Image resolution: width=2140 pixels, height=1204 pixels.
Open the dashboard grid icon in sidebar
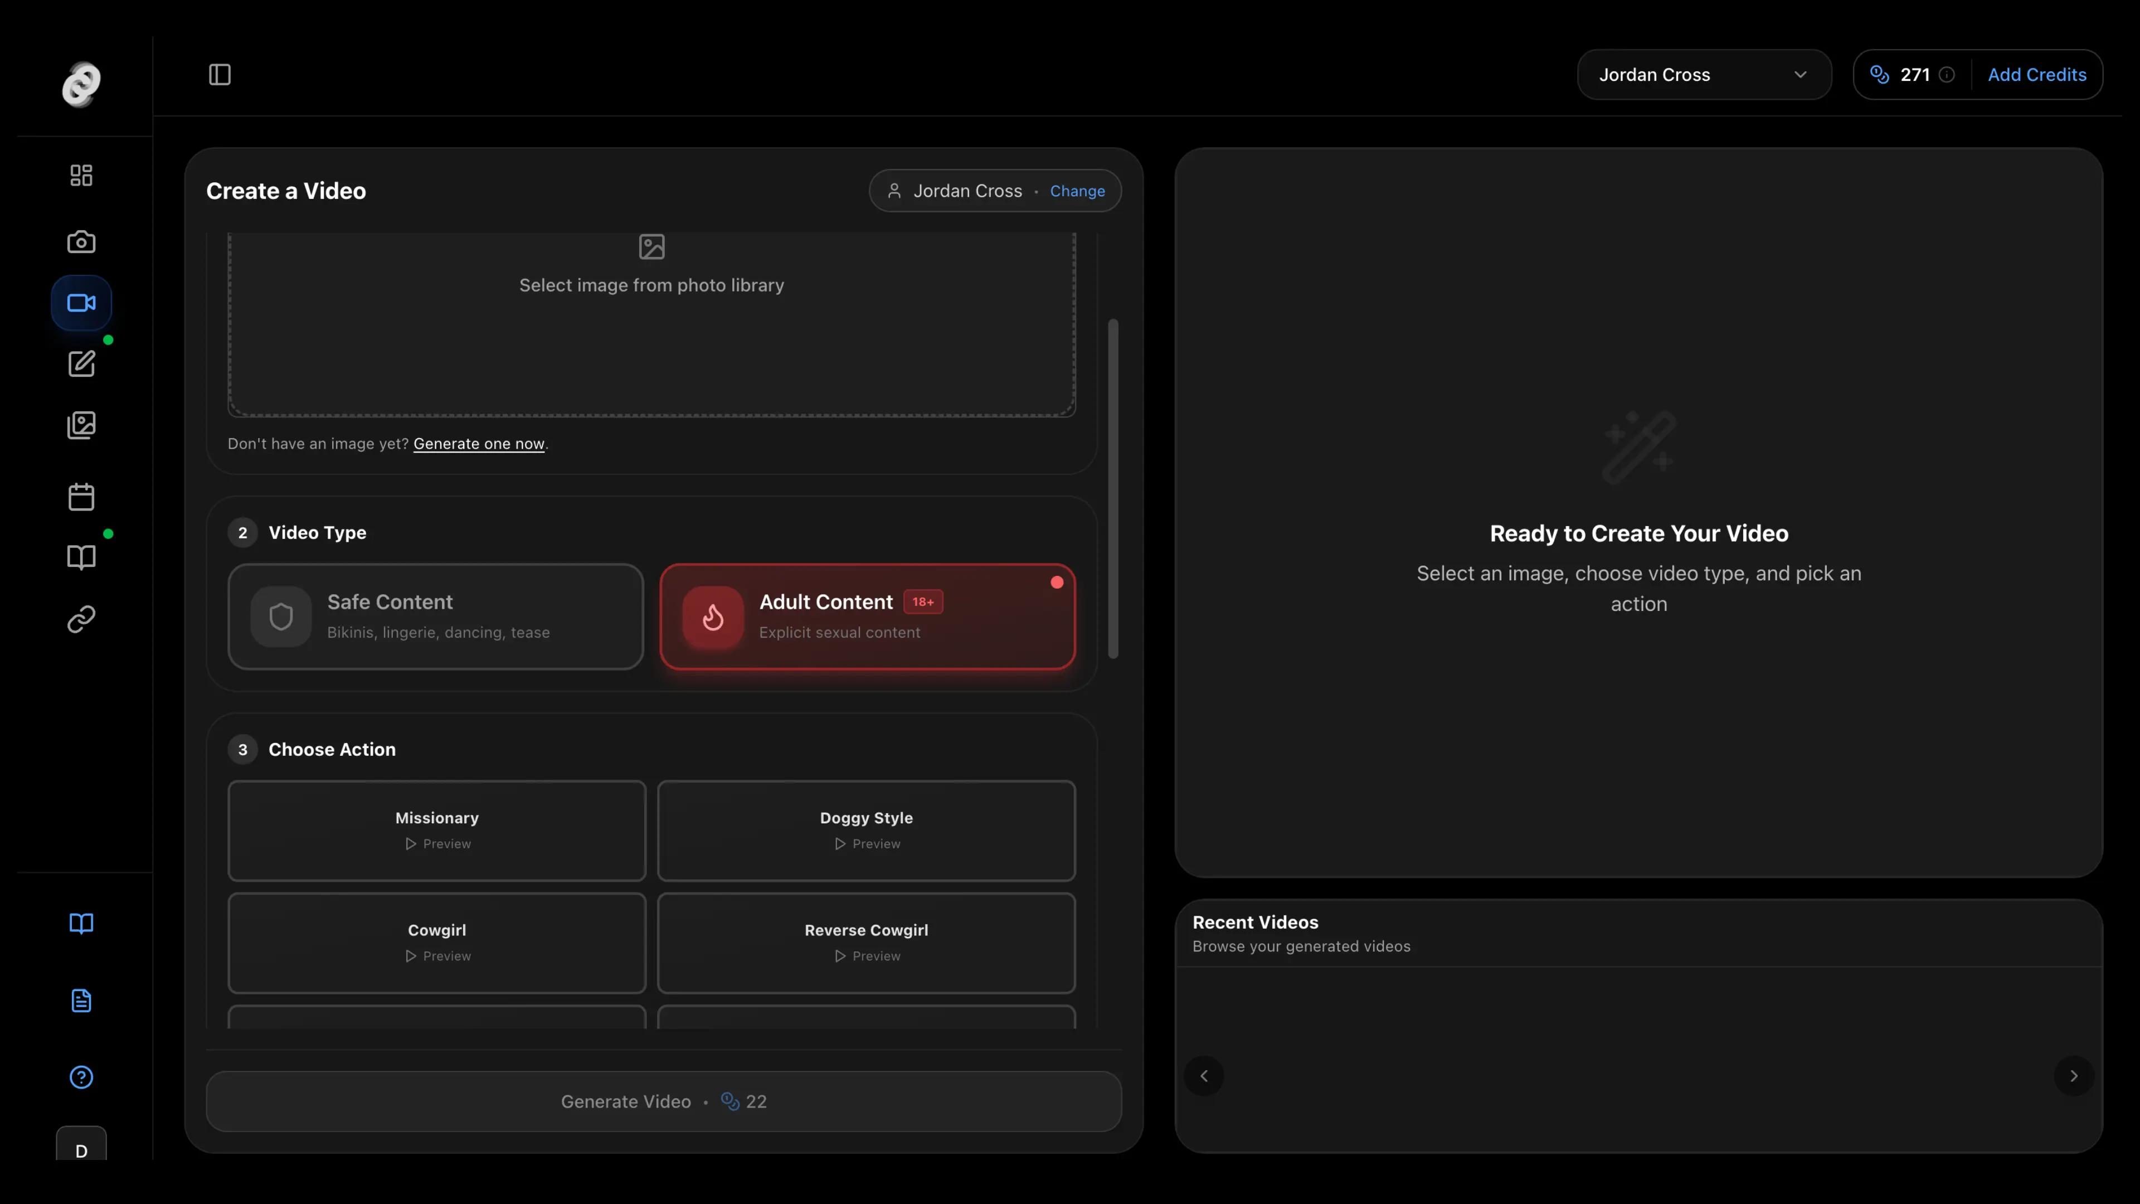(x=81, y=174)
